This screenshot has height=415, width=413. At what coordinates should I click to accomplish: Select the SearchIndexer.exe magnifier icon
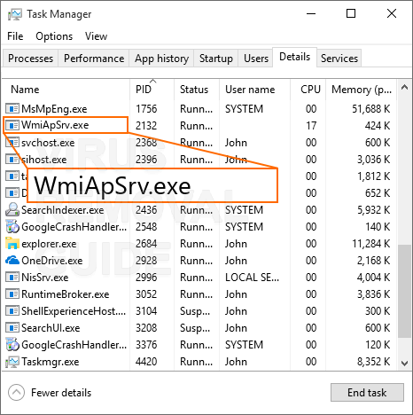coord(12,209)
